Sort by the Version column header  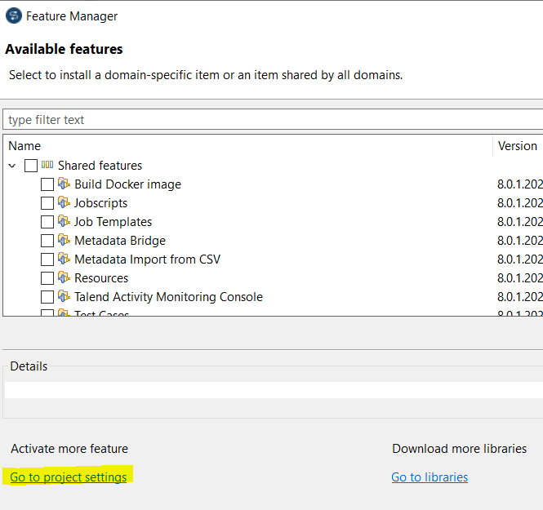tap(518, 146)
